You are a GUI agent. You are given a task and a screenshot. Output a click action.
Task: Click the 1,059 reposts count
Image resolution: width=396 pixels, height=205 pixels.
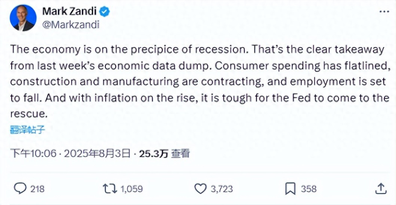coord(131,189)
